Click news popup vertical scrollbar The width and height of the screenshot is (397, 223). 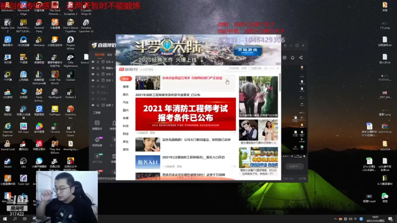click(279, 83)
